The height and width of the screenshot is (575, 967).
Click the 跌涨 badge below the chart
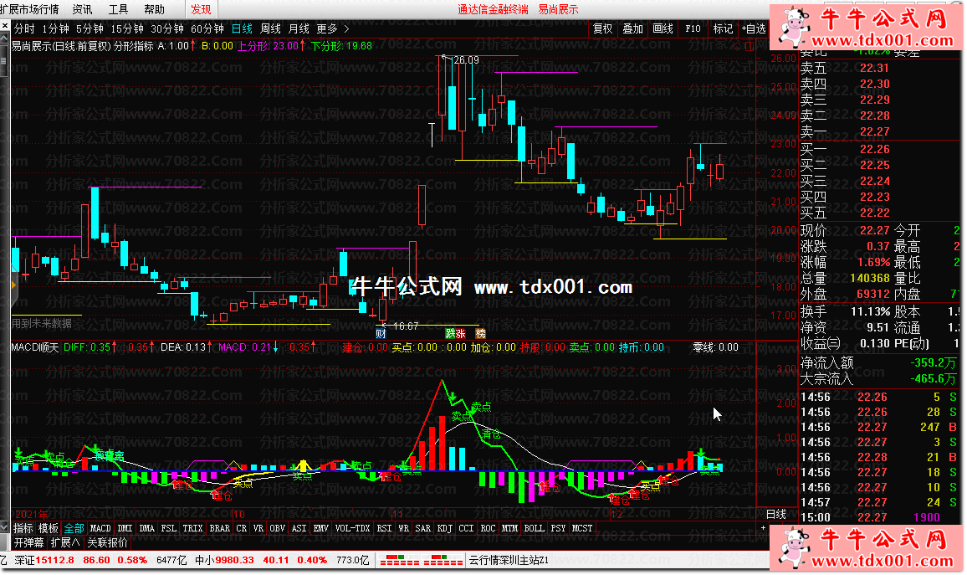pyautogui.click(x=456, y=333)
